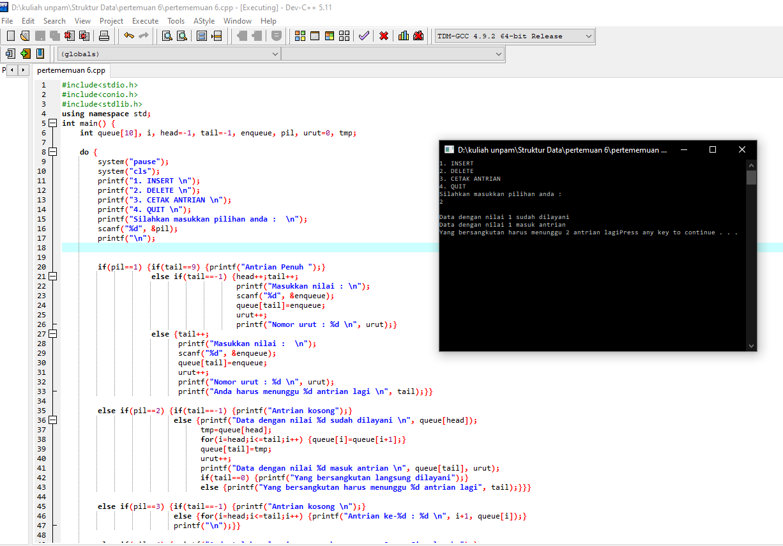
Task: Click the console window title bar
Action: pyautogui.click(x=562, y=149)
